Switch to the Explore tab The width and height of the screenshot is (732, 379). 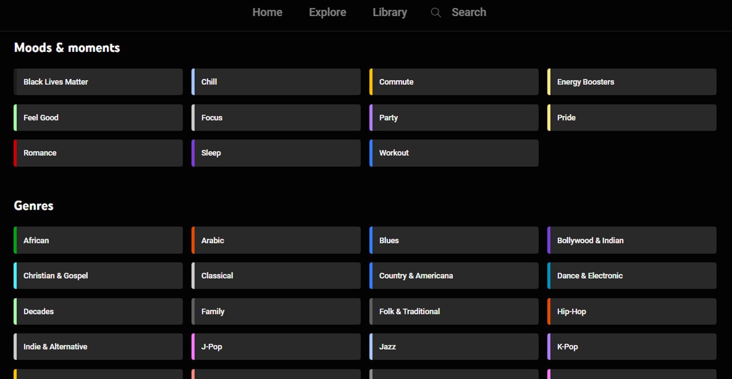327,13
